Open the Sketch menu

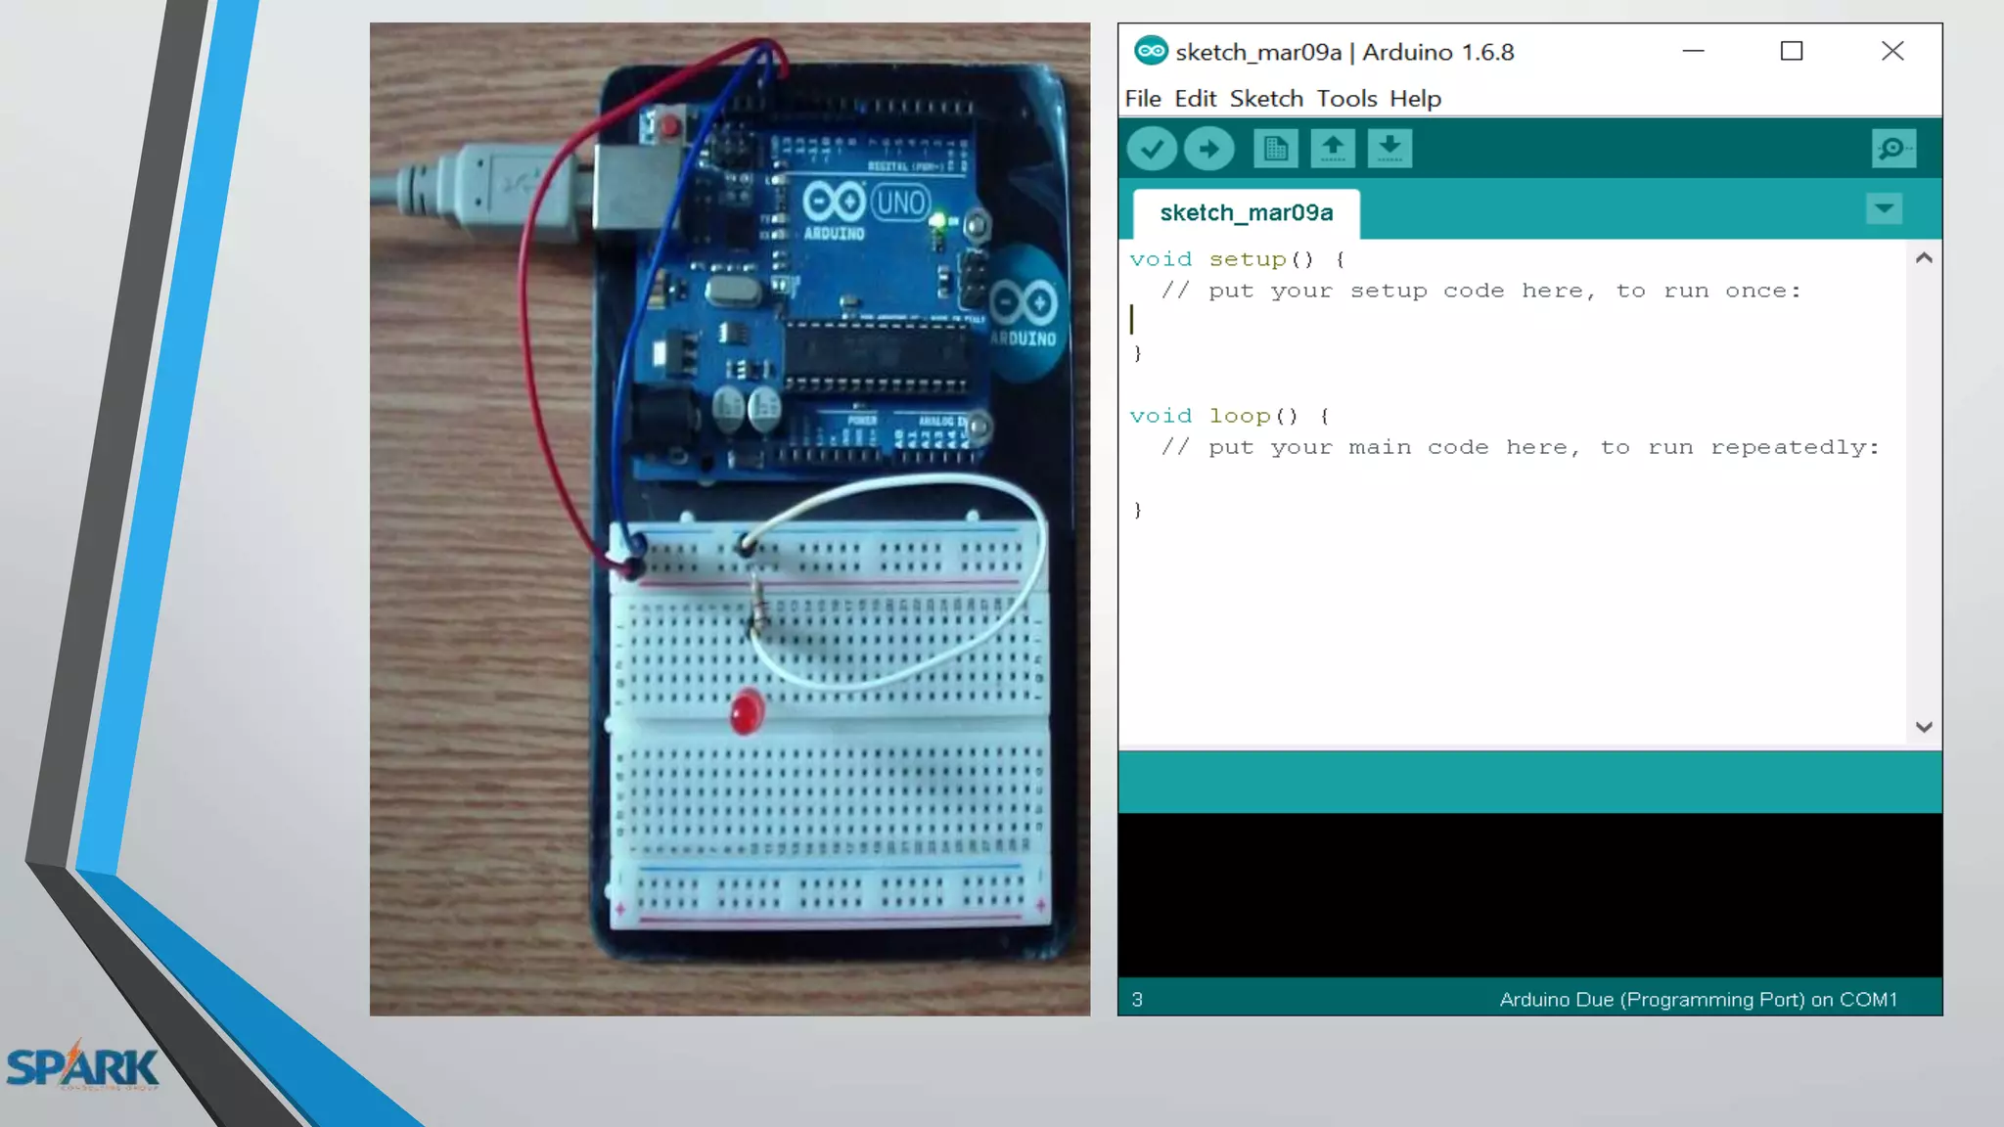[x=1266, y=99]
